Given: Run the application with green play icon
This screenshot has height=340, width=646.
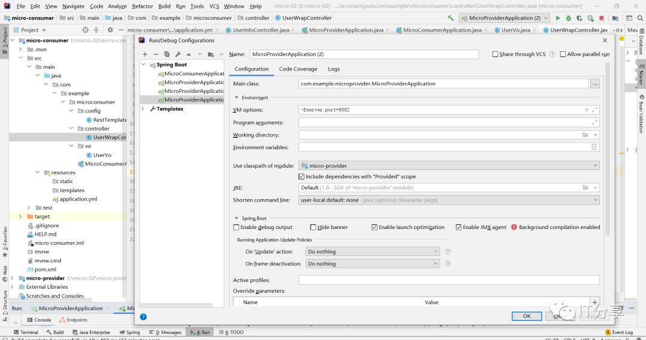Looking at the screenshot, I should (x=558, y=18).
